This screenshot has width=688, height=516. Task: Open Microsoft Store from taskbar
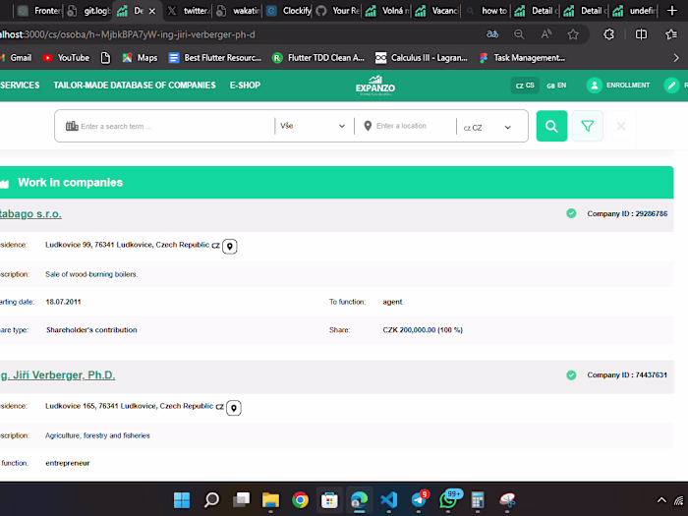[x=329, y=499]
